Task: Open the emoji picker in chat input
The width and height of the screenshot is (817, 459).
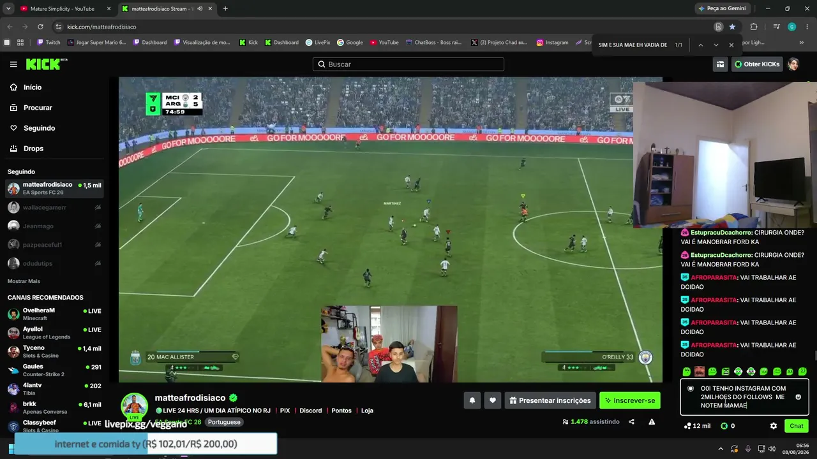Action: coord(798,397)
